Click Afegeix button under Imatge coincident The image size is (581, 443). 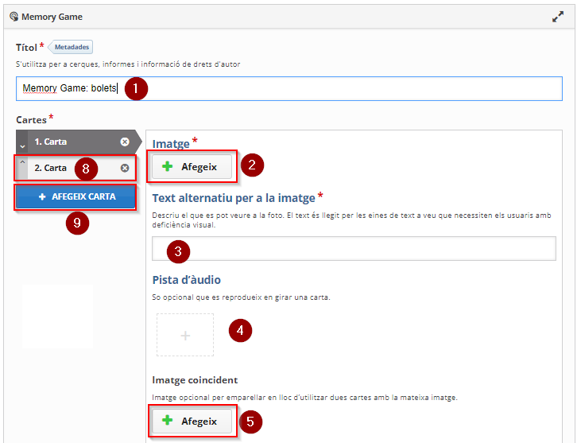click(x=192, y=421)
